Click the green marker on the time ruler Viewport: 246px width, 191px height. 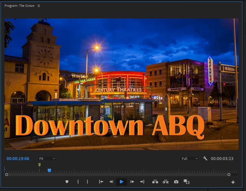pyautogui.click(x=40, y=165)
